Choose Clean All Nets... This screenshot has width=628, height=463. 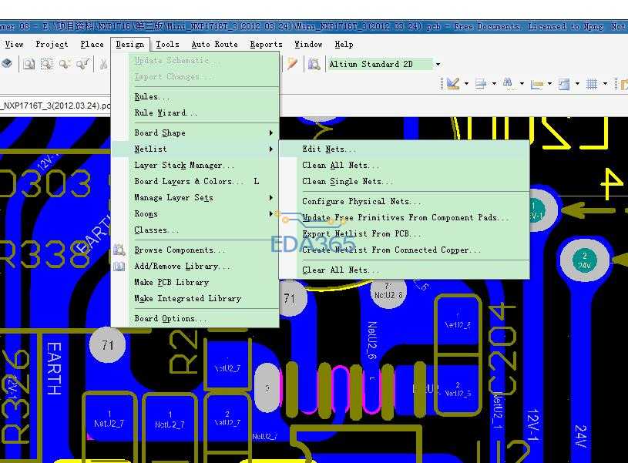point(404,165)
